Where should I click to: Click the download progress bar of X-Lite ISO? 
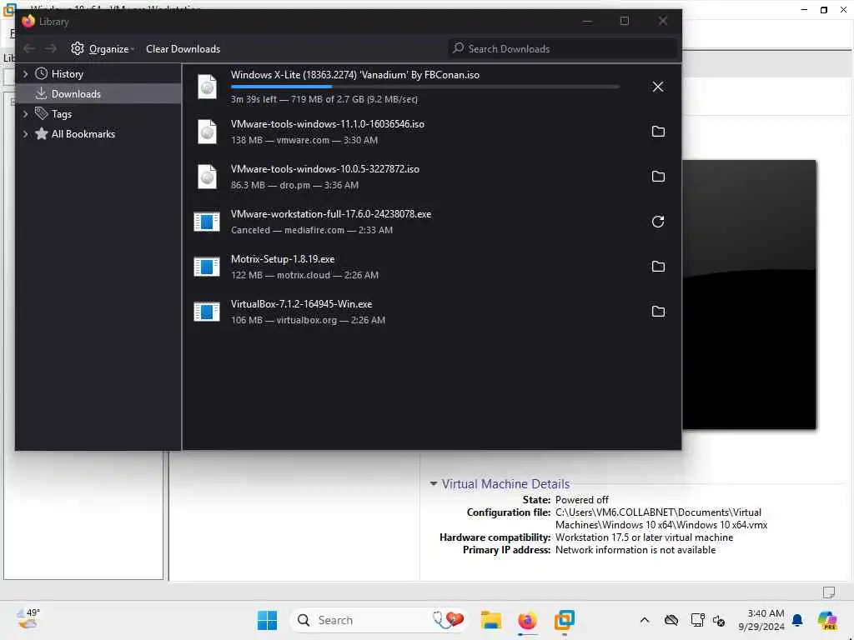pos(424,87)
